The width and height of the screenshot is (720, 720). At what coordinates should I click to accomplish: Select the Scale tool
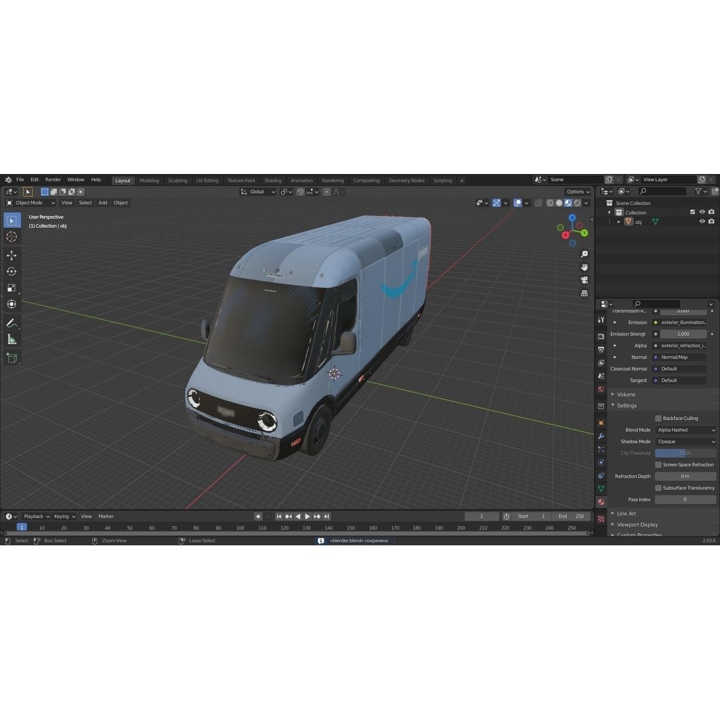pos(12,288)
